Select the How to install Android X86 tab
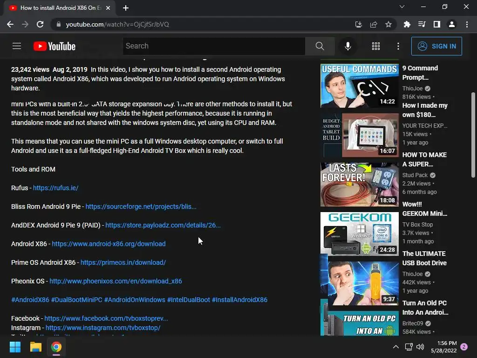This screenshot has height=358, width=477. point(59,8)
